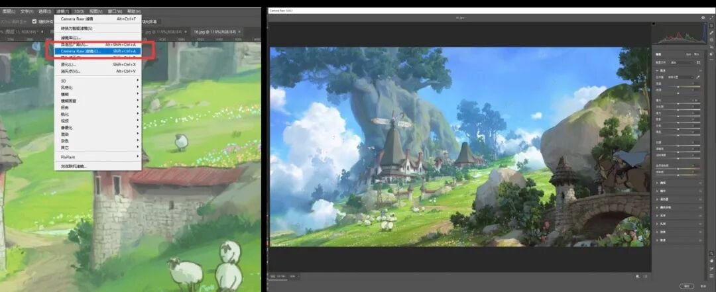Select the Edit sliders icon in Camera Raw toolbar
Screen dimensions: 716x292
click(711, 26)
